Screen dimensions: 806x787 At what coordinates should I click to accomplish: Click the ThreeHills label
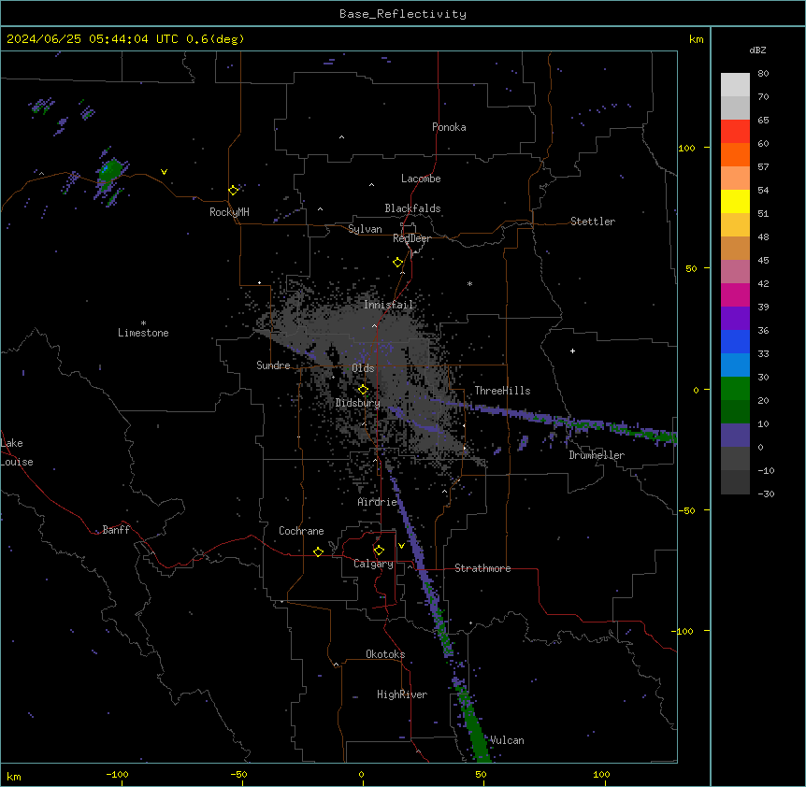(x=502, y=391)
